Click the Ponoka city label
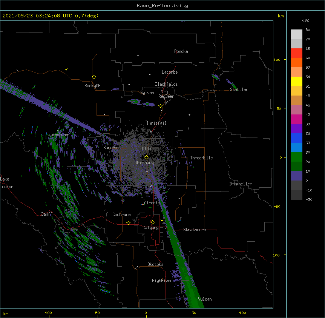This screenshot has width=325, height=318. pos(181,51)
